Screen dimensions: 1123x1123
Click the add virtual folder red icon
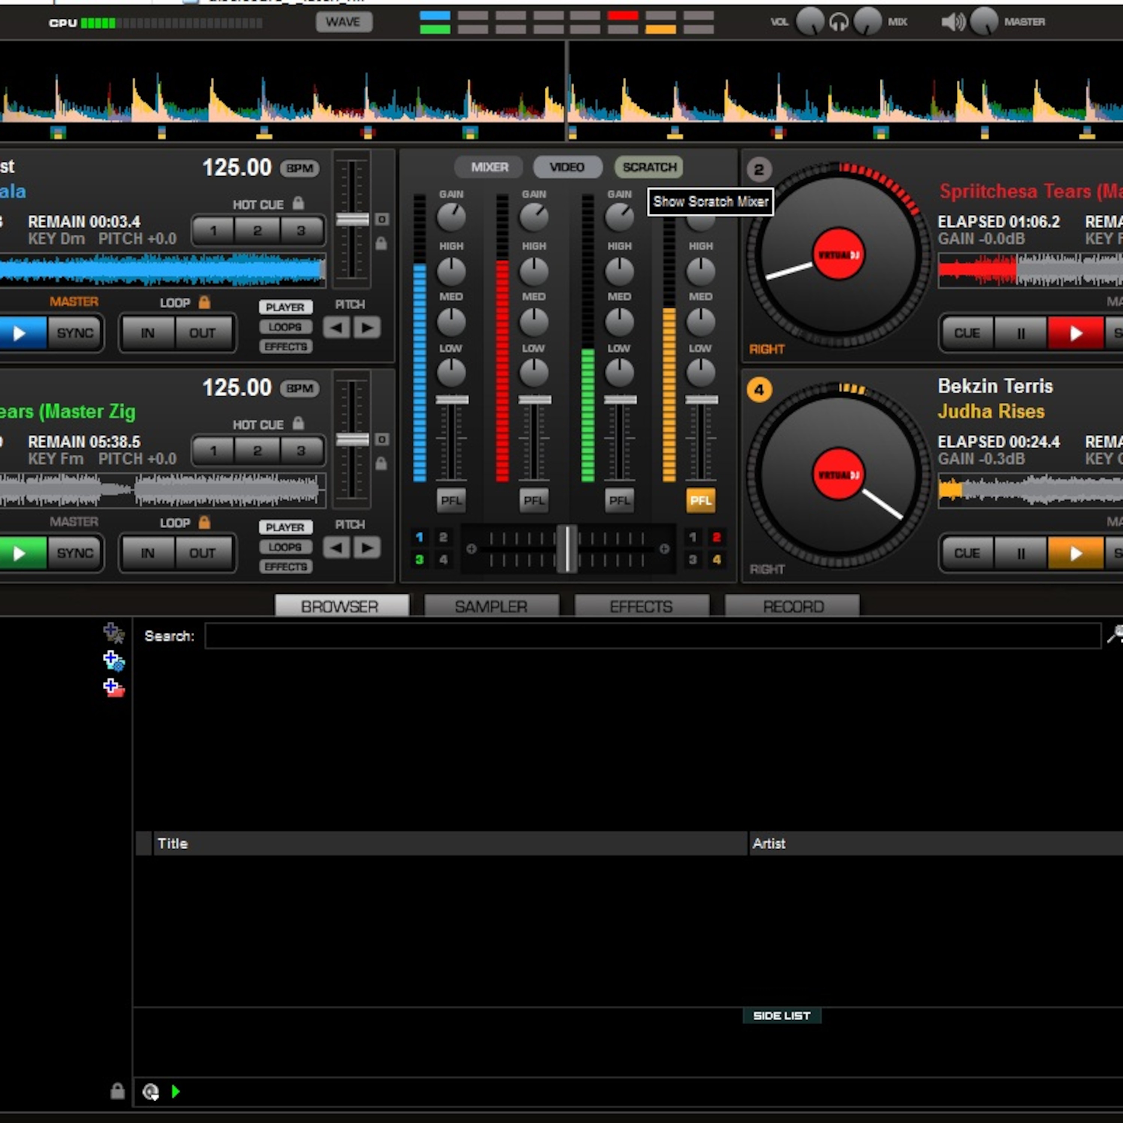[113, 688]
